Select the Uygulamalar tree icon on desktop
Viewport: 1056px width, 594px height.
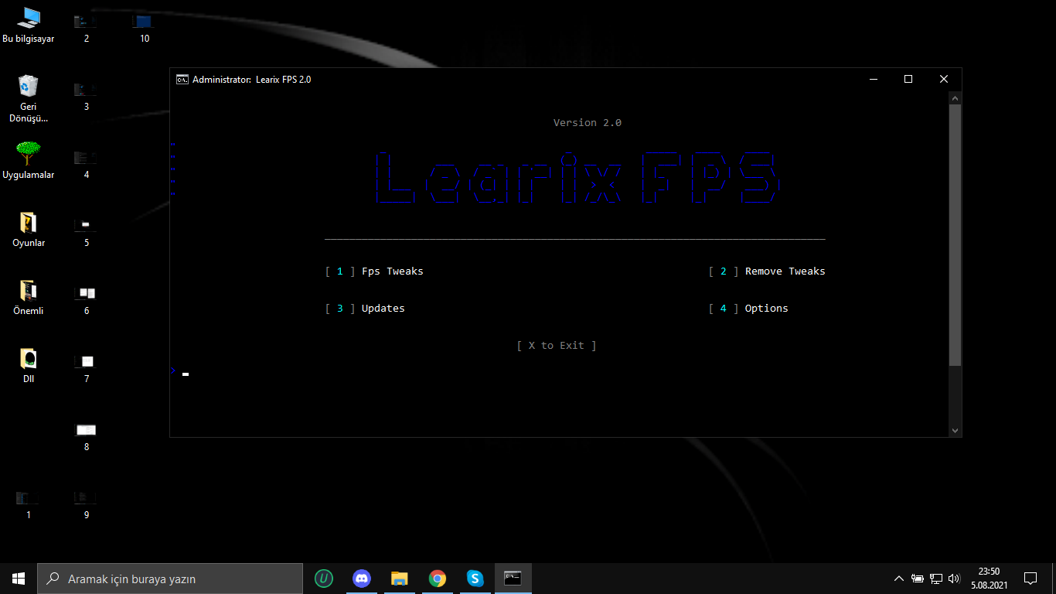pyautogui.click(x=29, y=154)
